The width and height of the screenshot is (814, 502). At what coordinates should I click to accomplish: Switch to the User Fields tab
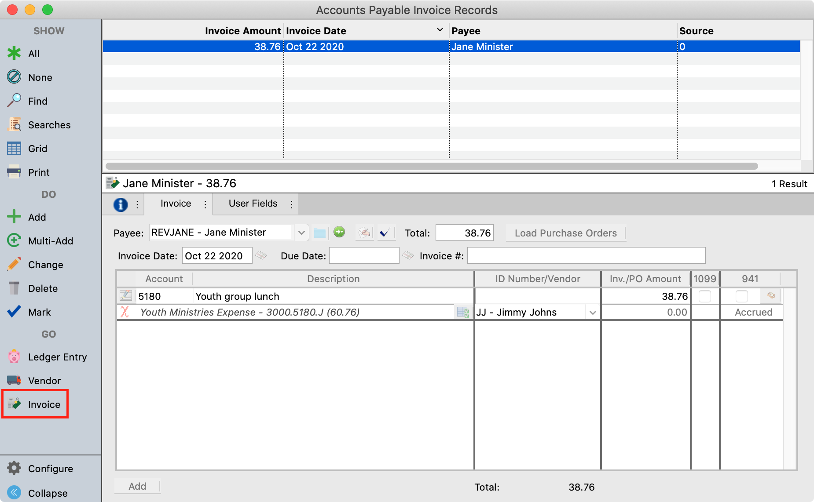253,204
